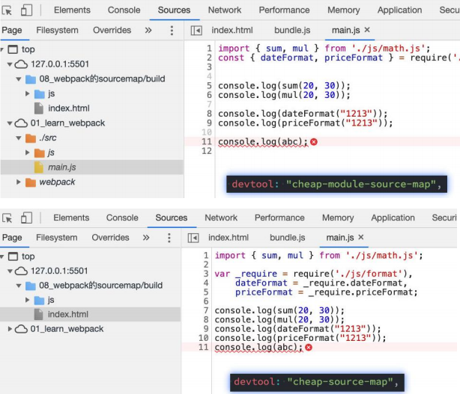The height and width of the screenshot is (394, 460).
Task: Open index.html editor tab in bottom DevTools
Action: click(229, 238)
